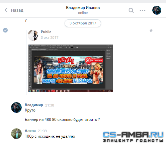Select the 'Круто' message text

tap(30, 110)
